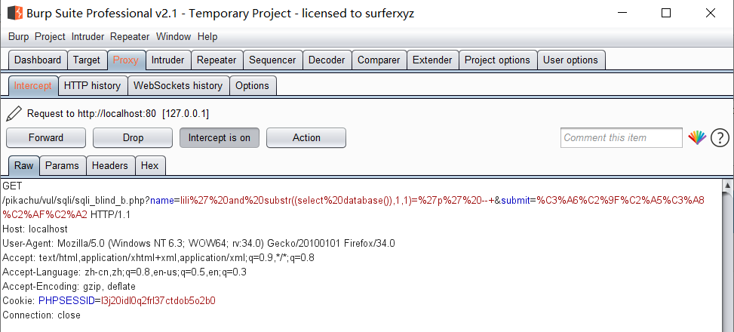734x332 pixels.
Task: Minimize the Burp Suite window
Action: [x=622, y=13]
